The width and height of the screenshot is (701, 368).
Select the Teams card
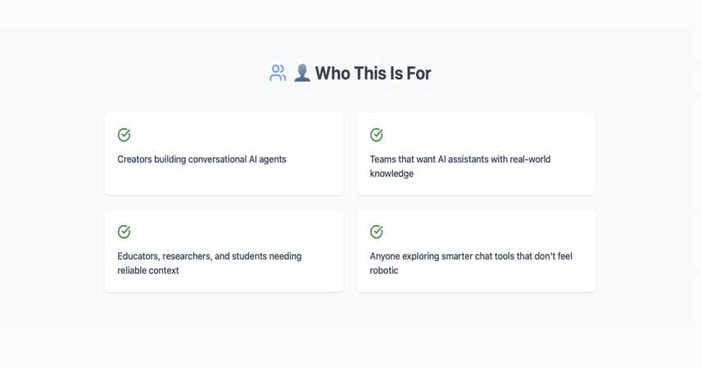click(476, 154)
